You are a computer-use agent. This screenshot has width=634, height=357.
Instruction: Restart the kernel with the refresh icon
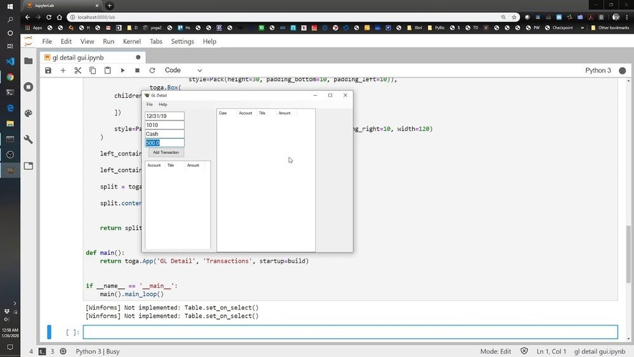(152, 70)
